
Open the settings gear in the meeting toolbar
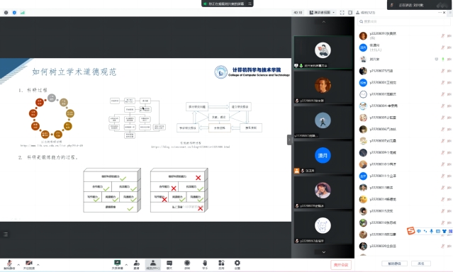click(x=237, y=264)
